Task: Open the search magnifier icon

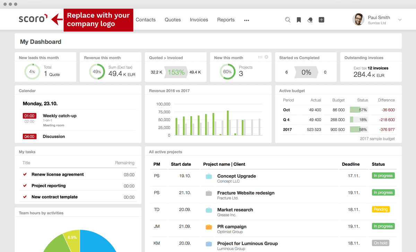Action: [288, 20]
